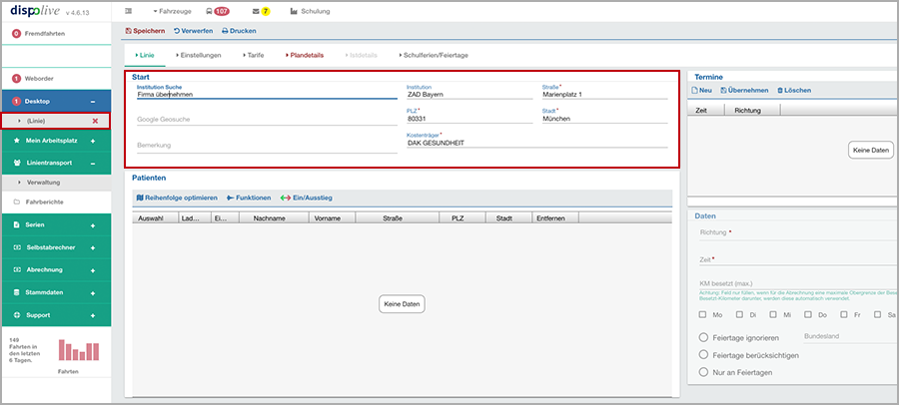Open the mail icon with 7 badge
The image size is (899, 405).
click(x=261, y=11)
